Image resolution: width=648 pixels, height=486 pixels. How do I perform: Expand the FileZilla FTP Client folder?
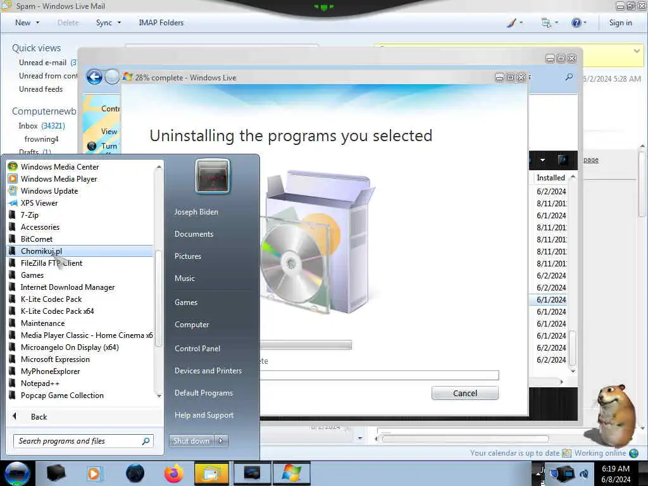[51, 263]
